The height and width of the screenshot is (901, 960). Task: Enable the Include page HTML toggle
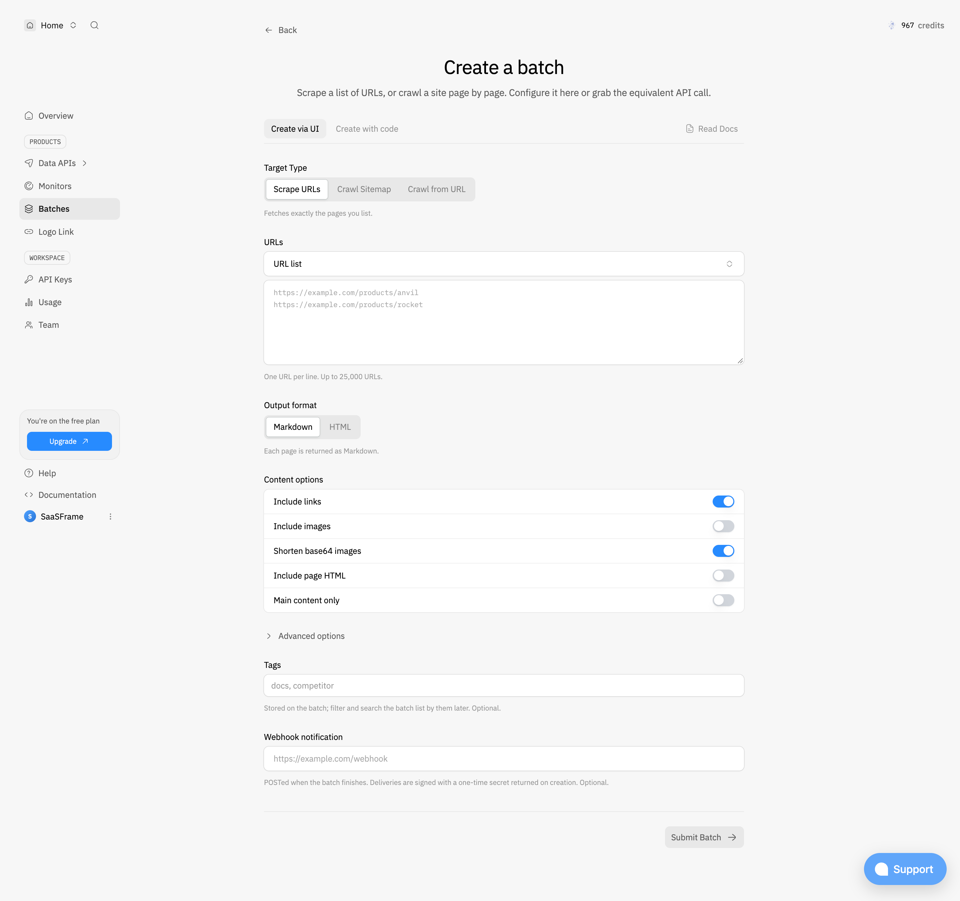[x=723, y=576]
